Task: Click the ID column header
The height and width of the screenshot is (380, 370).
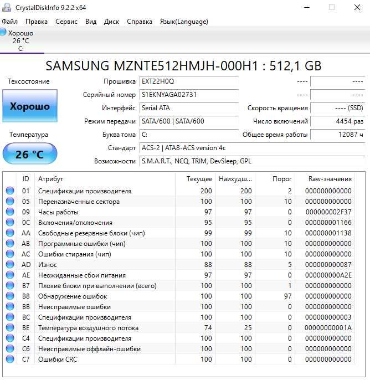Action: point(25,179)
